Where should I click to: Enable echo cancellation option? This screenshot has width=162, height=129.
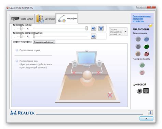[x=17, y=61]
